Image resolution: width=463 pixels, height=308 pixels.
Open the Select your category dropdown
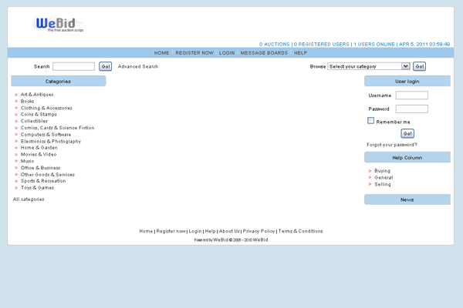coord(369,66)
